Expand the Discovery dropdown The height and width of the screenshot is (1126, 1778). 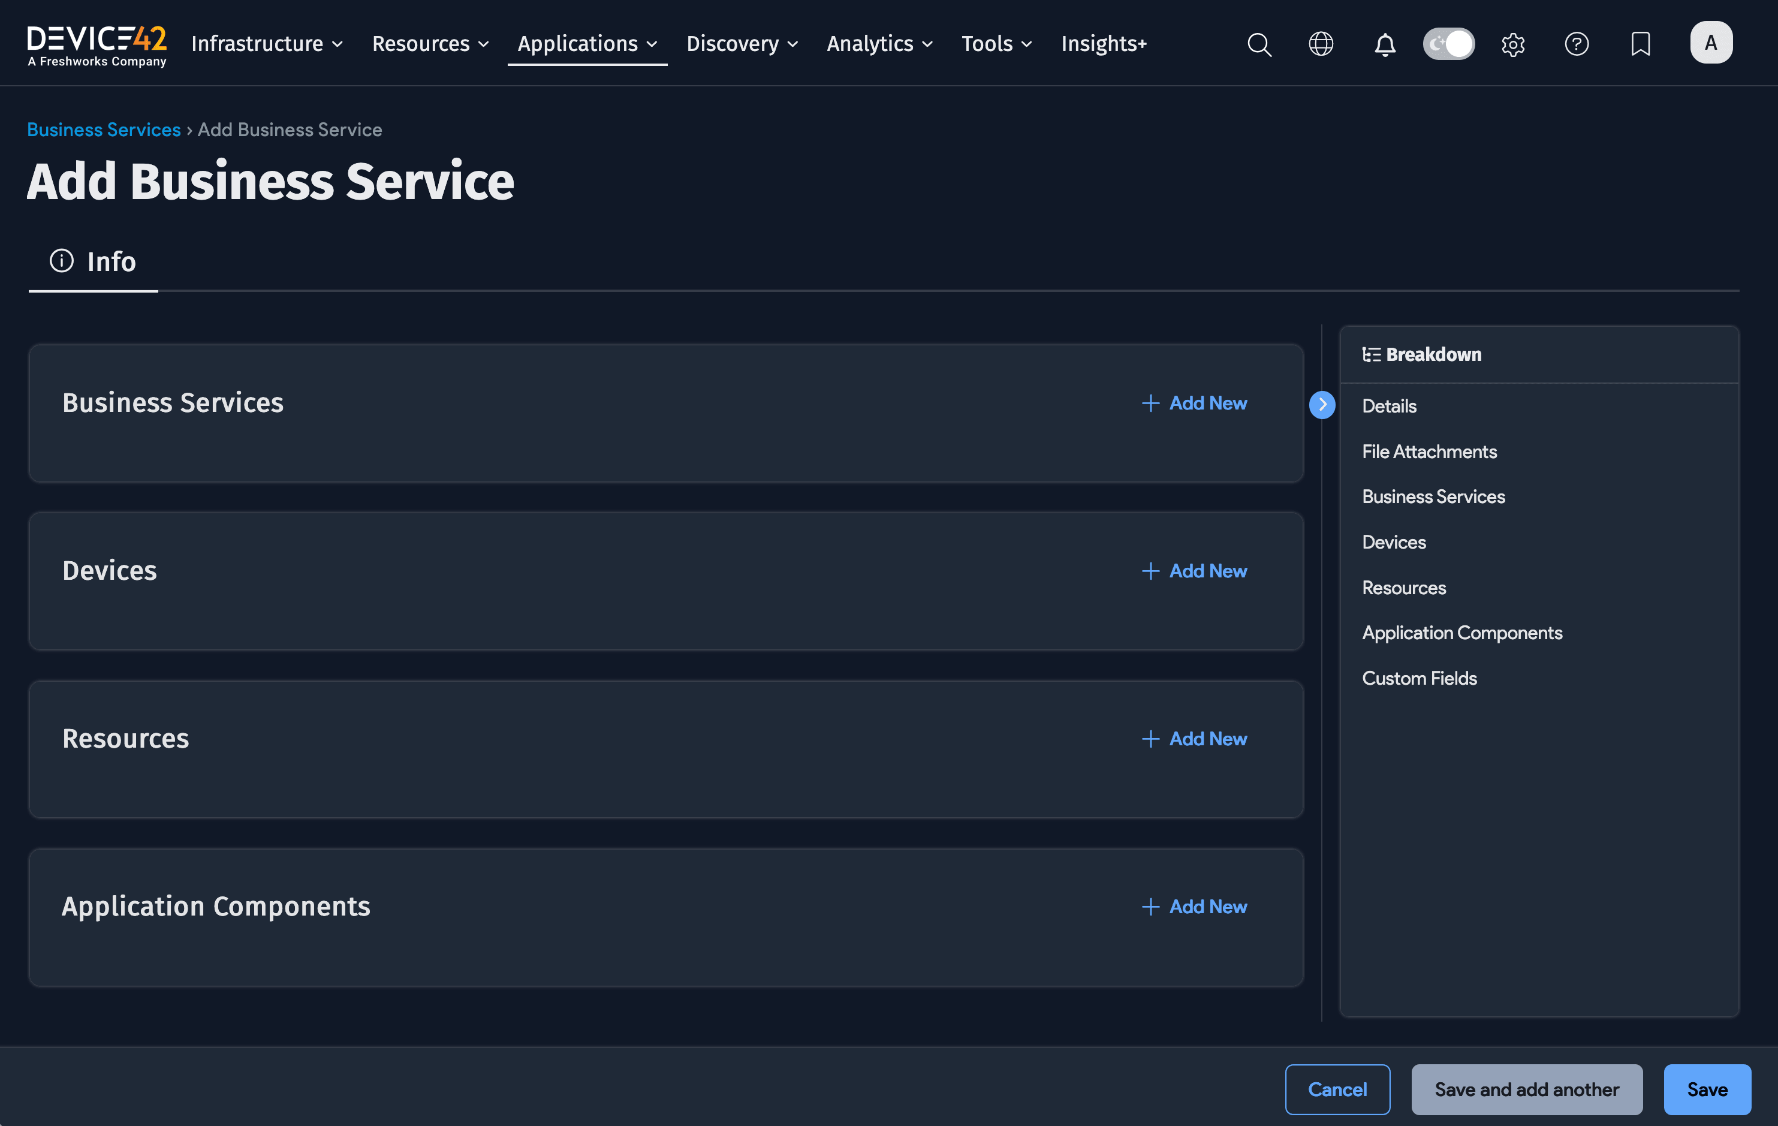742,44
